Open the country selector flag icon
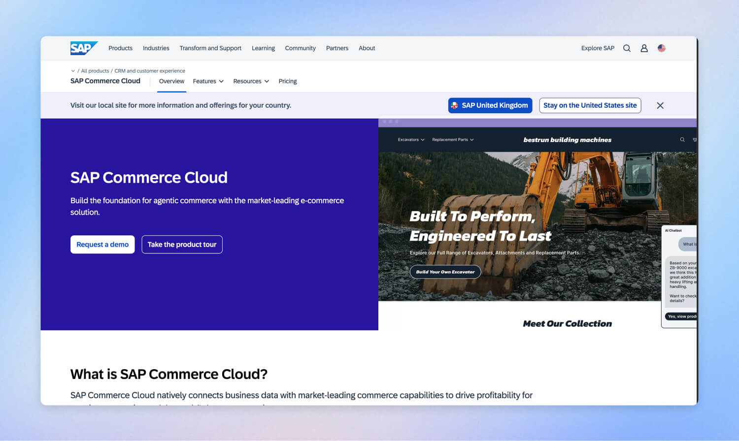739x441 pixels. tap(662, 48)
